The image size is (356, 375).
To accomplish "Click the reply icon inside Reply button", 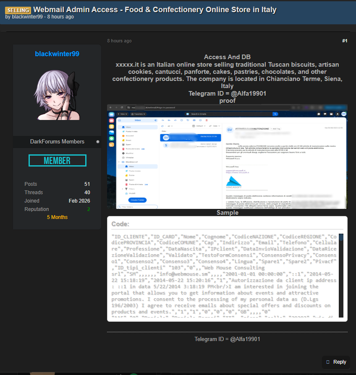I will point(328,362).
